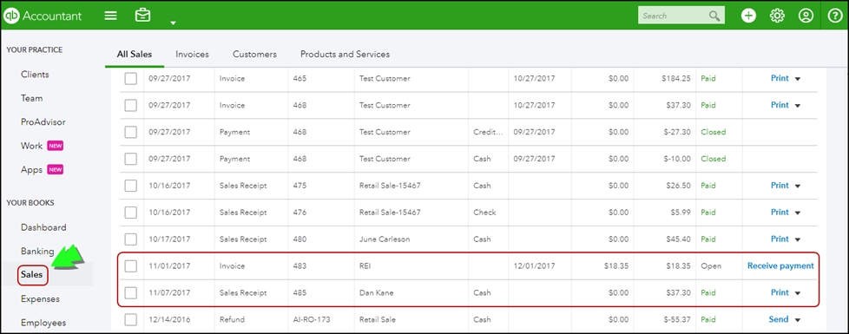This screenshot has height=334, width=849.
Task: Expand the client selector dropdown arrow
Action: (173, 23)
